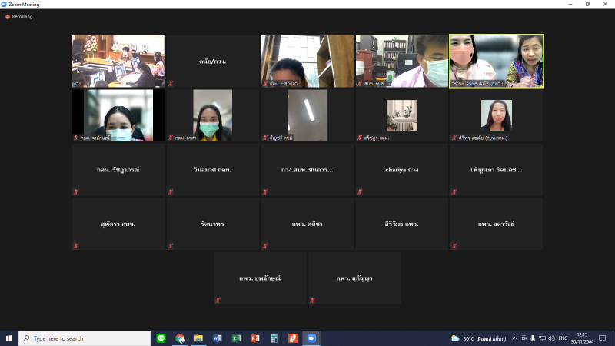Open the network tray icon
The image size is (615, 346).
click(x=542, y=338)
